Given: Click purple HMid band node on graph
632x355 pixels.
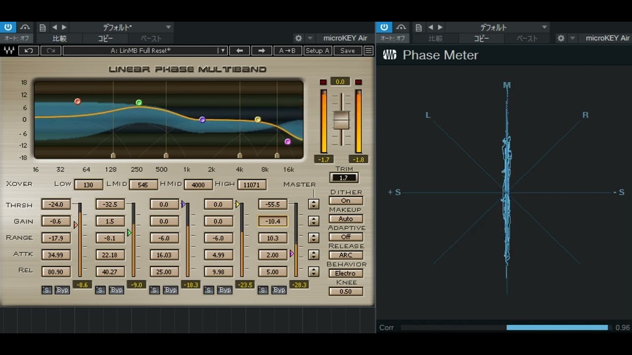Looking at the screenshot, I should (x=202, y=119).
